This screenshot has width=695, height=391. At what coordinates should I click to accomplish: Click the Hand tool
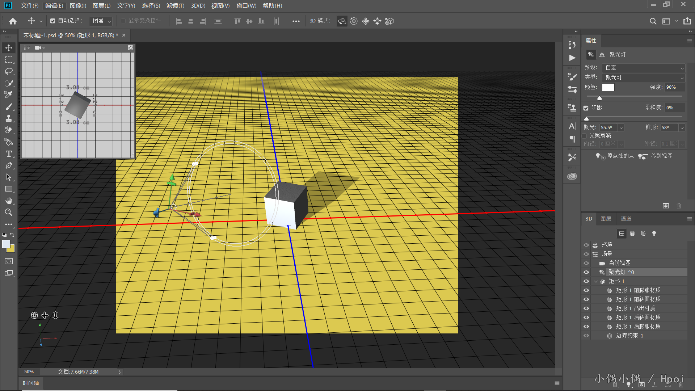(x=9, y=201)
